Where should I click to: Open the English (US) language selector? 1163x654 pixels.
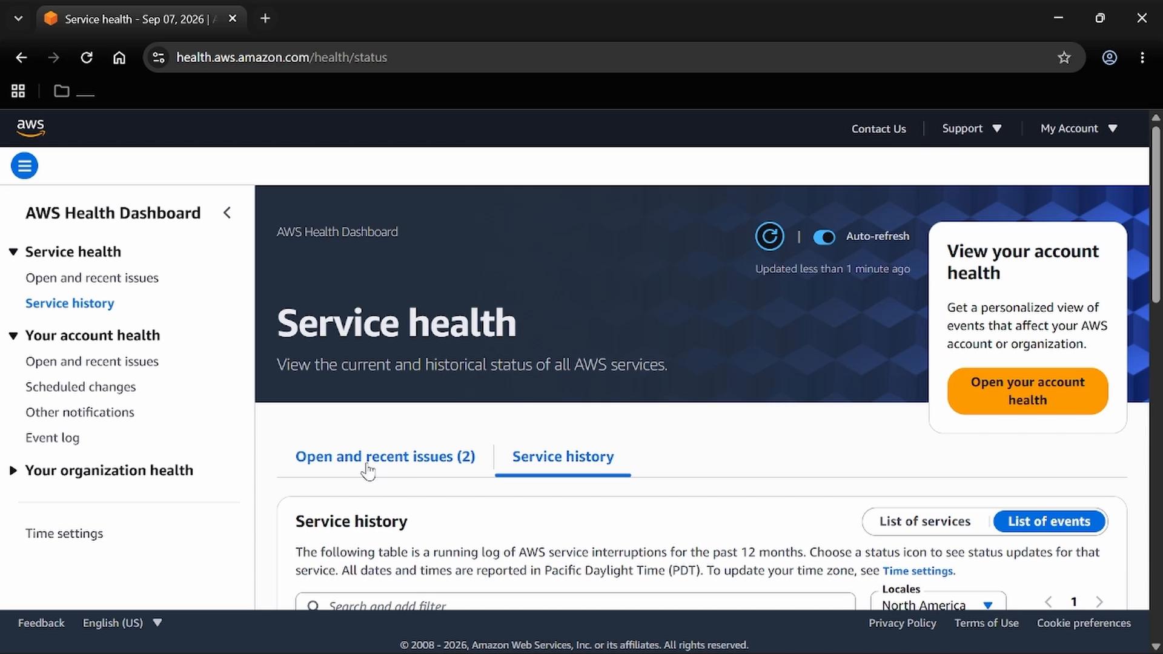[122, 623]
